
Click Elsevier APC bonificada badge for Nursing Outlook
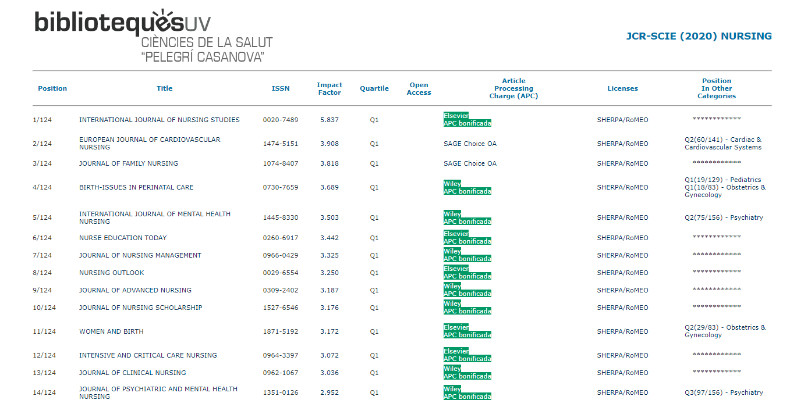point(467,273)
